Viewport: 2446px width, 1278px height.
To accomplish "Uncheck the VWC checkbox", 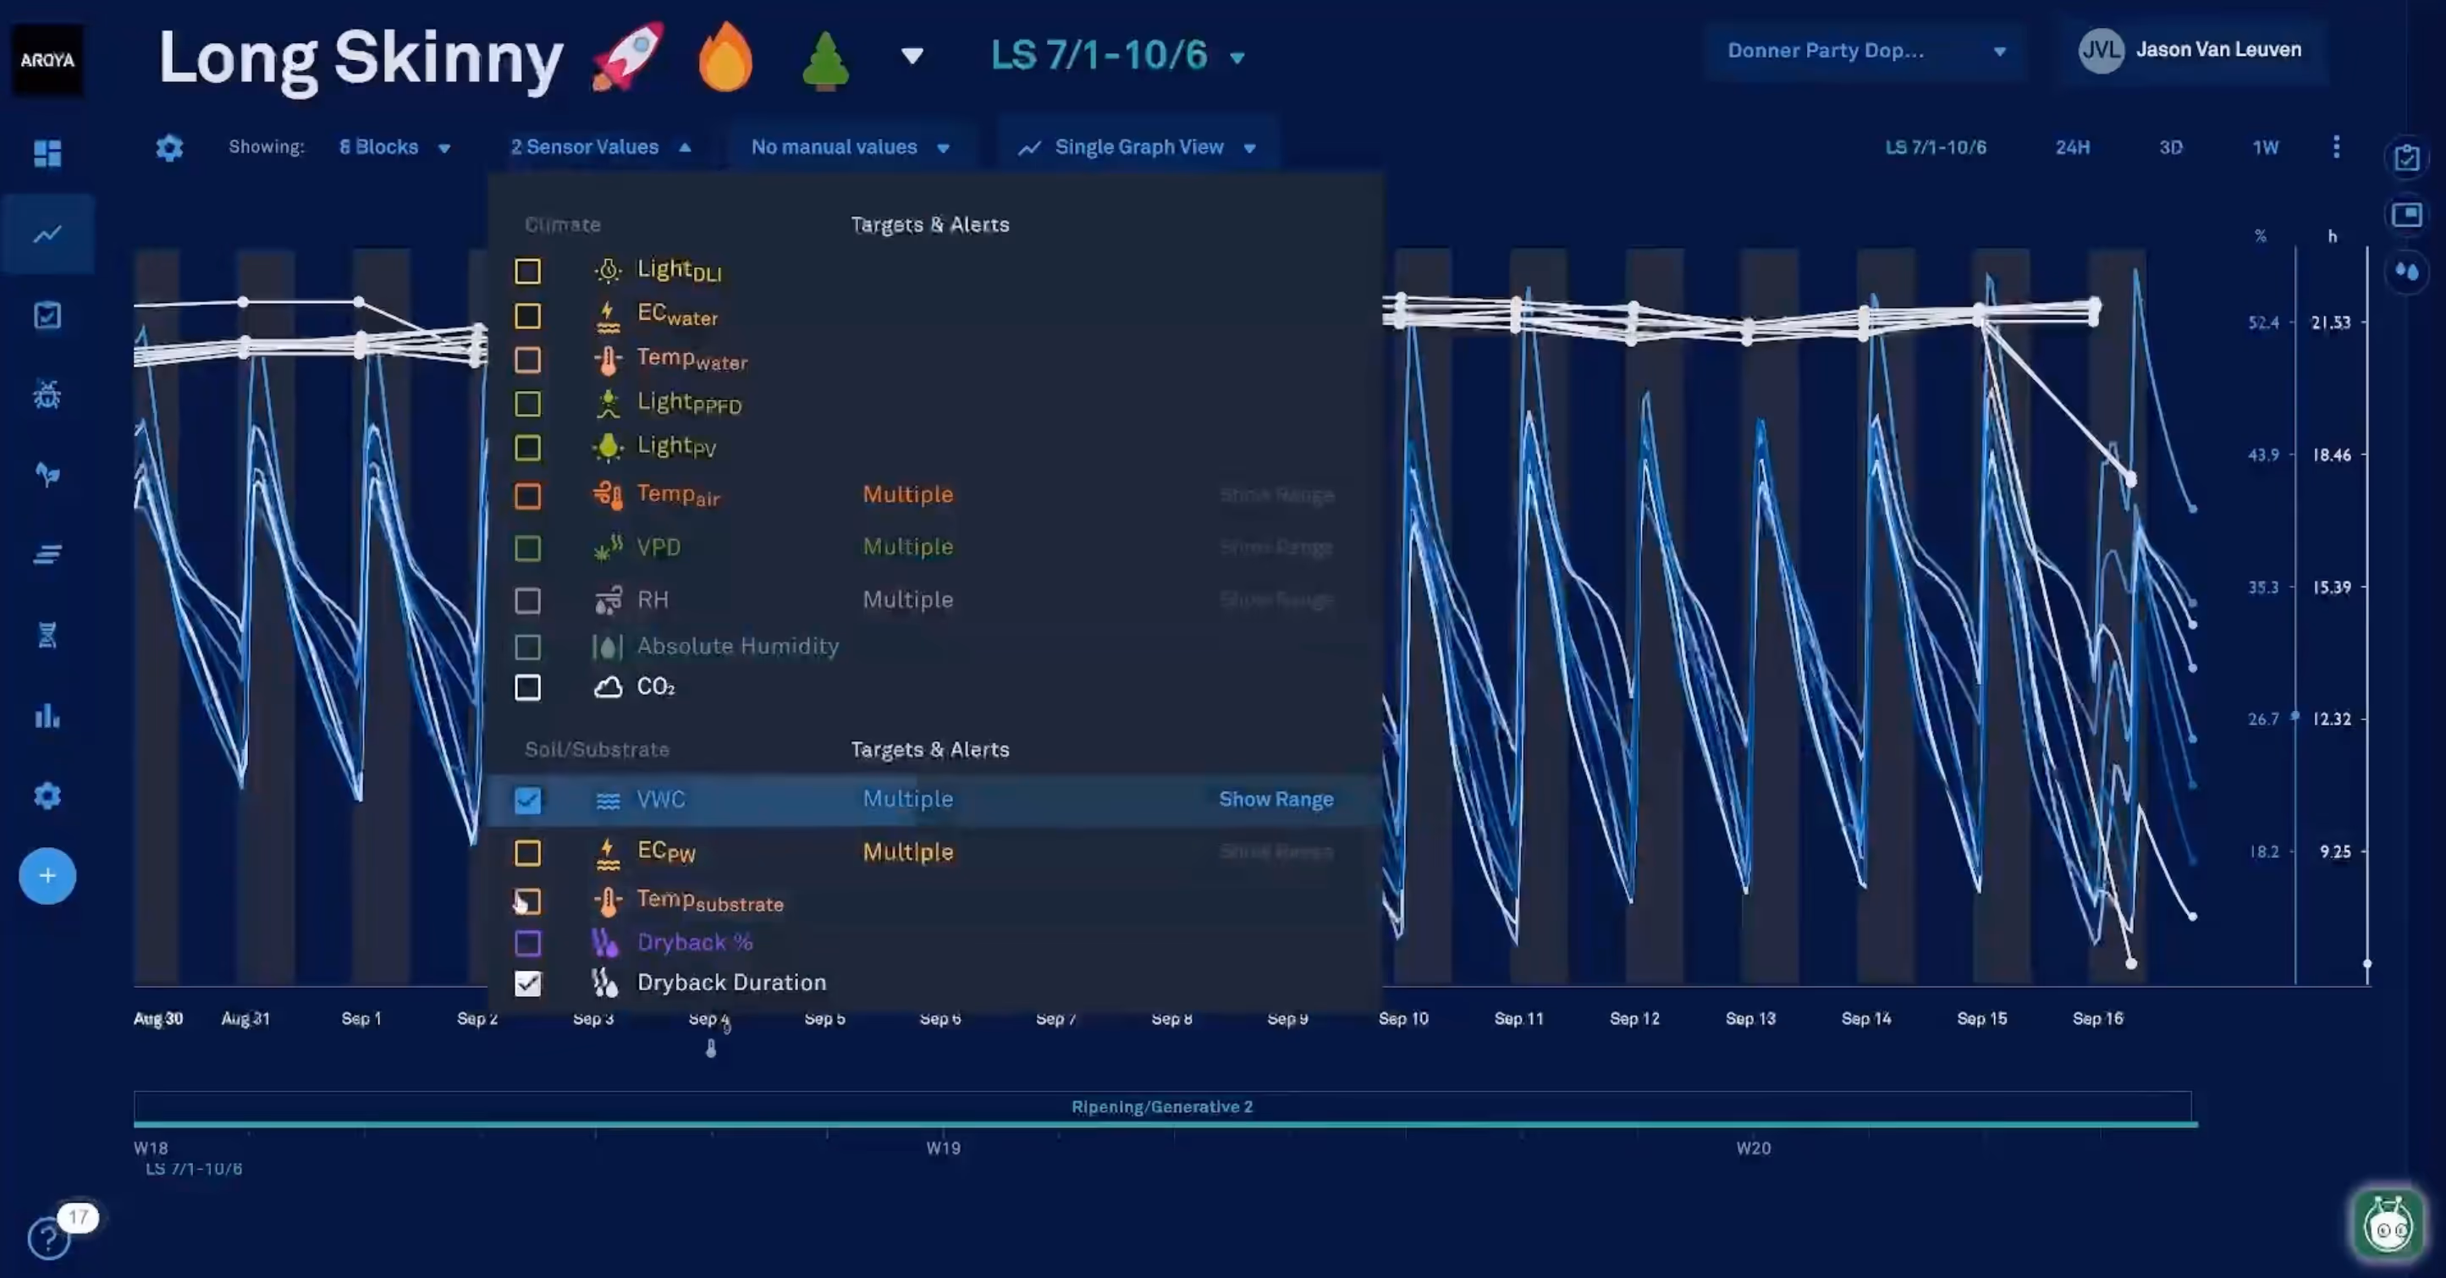I will click(528, 801).
